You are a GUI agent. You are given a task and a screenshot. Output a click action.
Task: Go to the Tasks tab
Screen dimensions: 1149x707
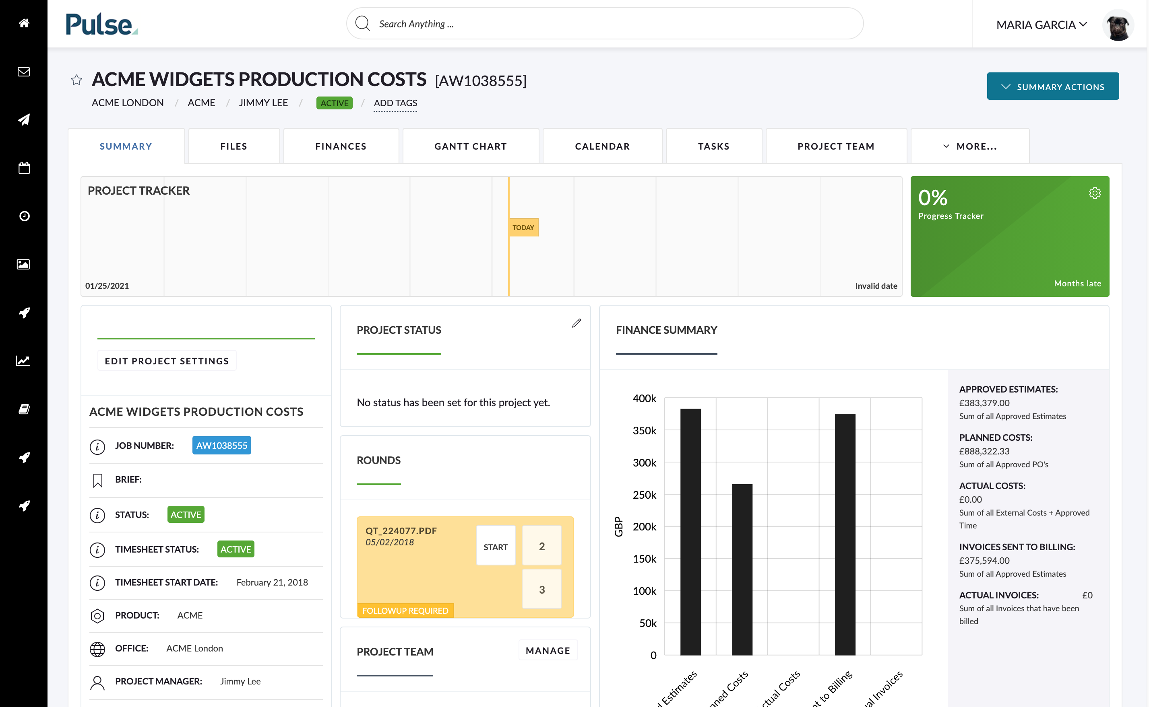pyautogui.click(x=714, y=146)
